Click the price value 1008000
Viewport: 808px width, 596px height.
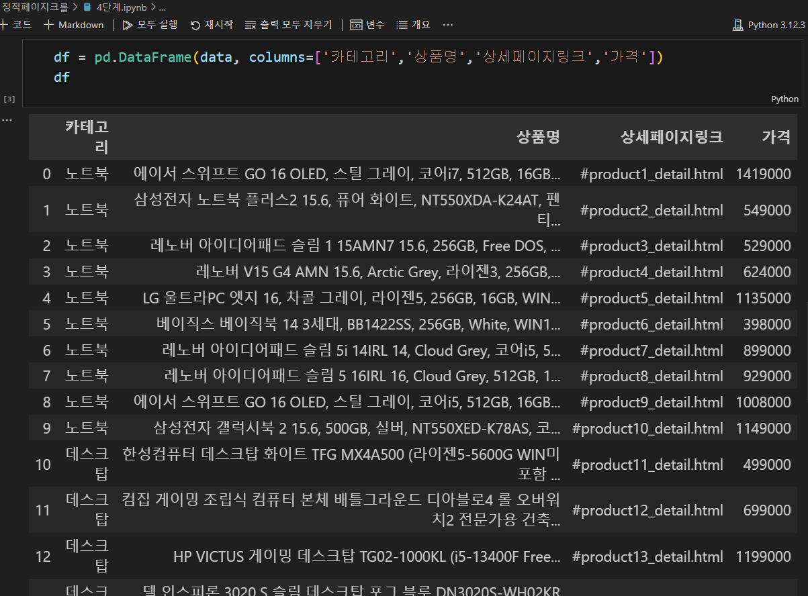pyautogui.click(x=763, y=402)
